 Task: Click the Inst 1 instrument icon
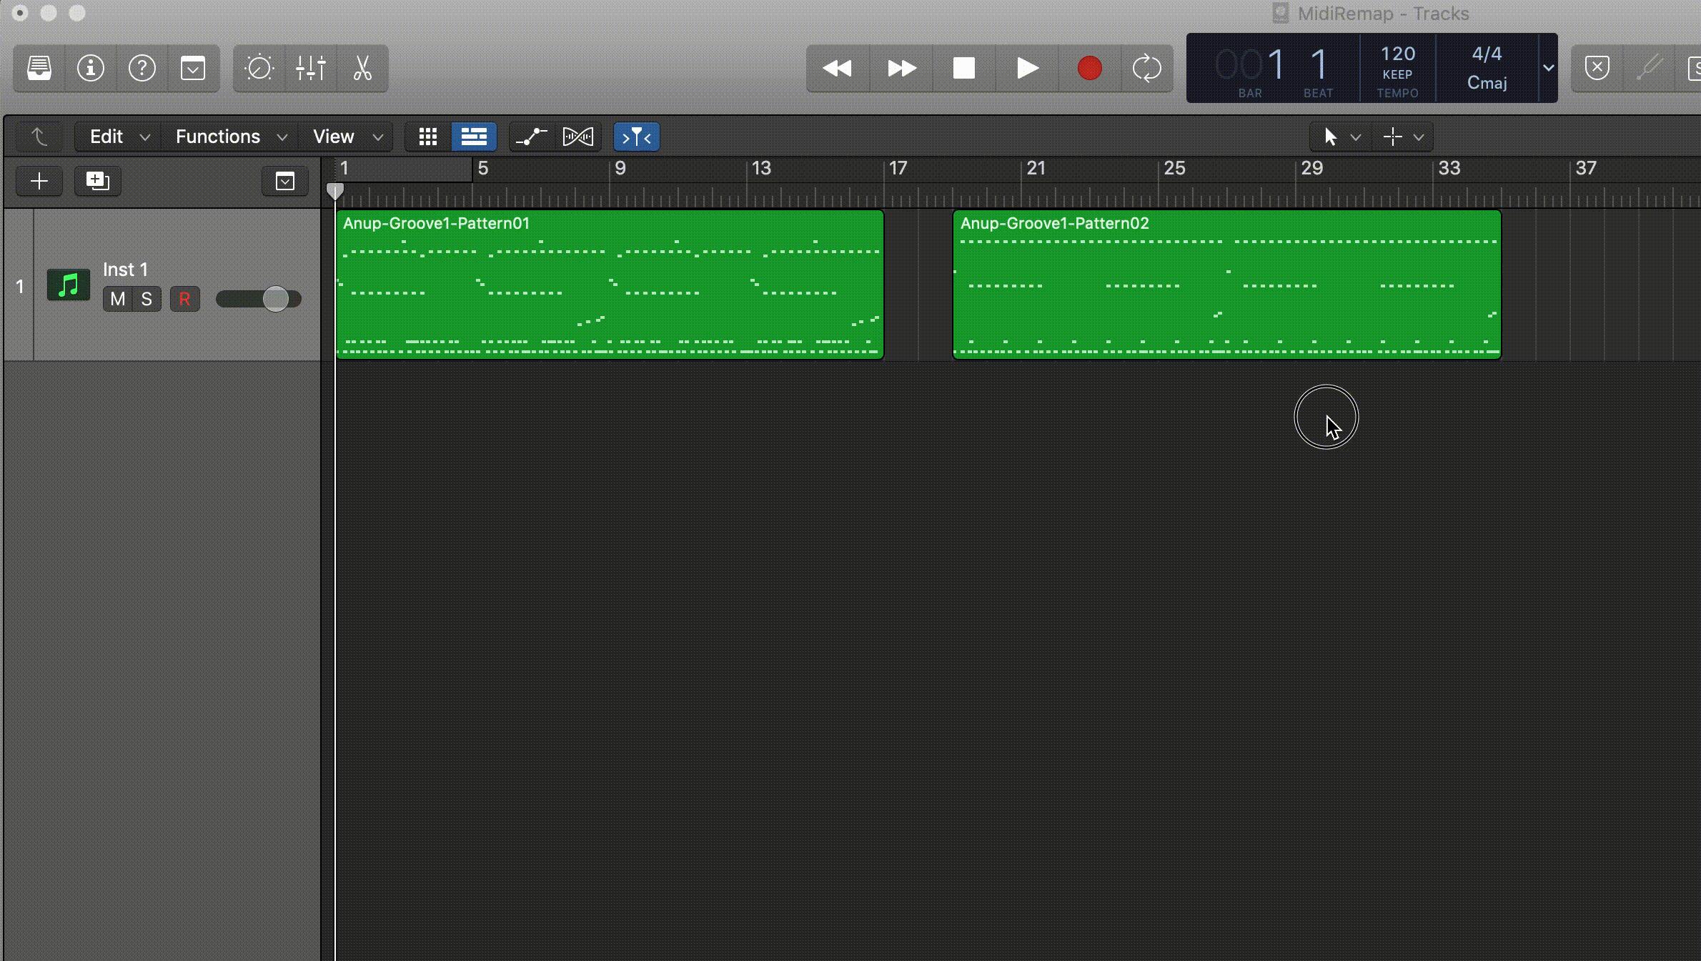point(69,285)
